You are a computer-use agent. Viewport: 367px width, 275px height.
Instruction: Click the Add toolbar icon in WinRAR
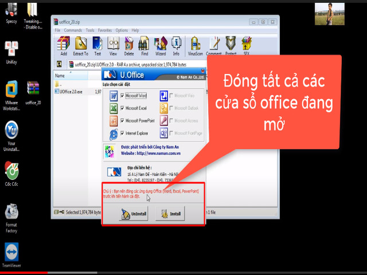point(64,46)
